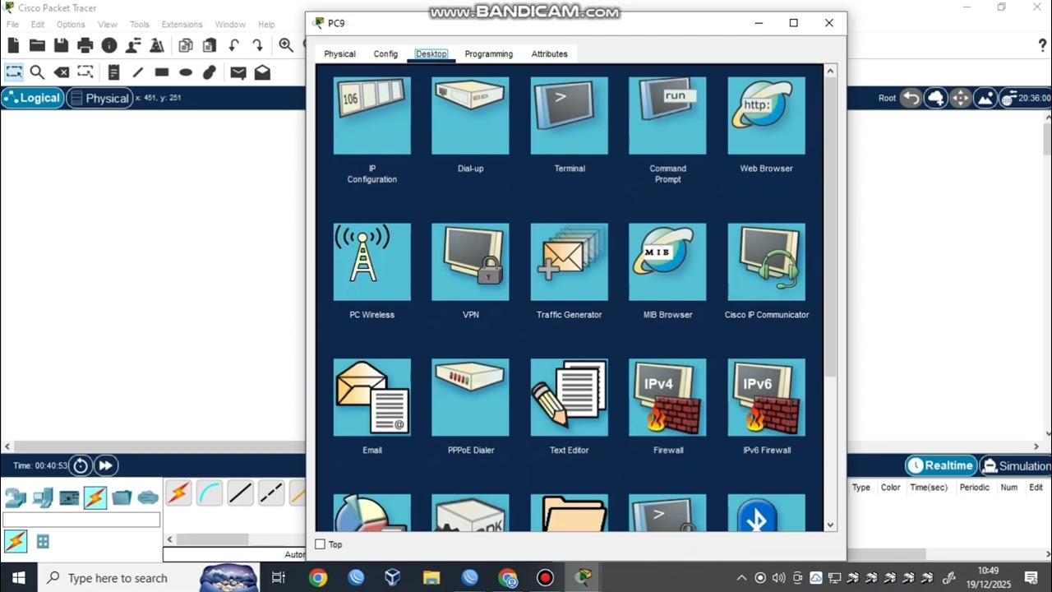1052x592 pixels.
Task: Open the VPN app
Action: [x=470, y=262]
